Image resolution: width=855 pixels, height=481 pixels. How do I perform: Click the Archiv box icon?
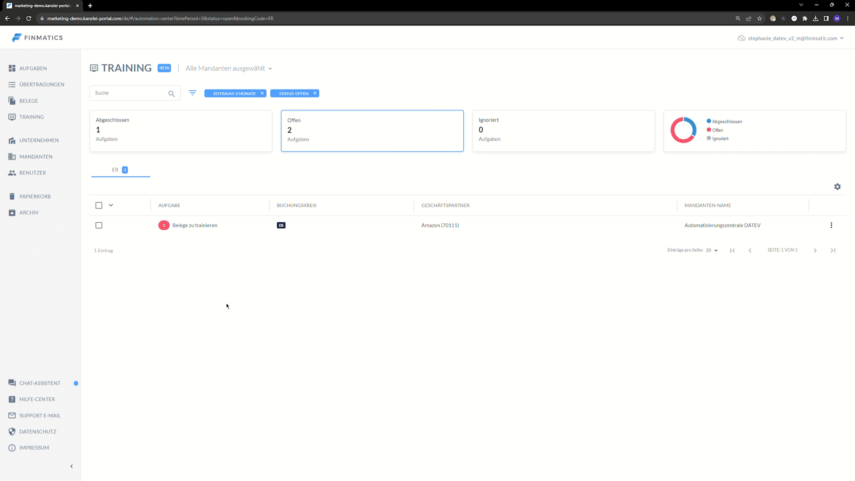tap(12, 212)
